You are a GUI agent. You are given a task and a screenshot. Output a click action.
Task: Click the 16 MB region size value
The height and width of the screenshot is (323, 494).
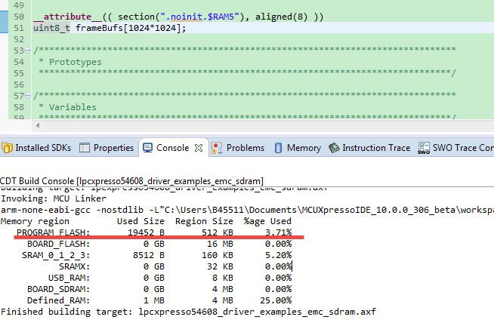[221, 244]
